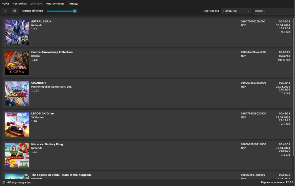Click title ID 010073901802​0000 of LEGO
The width and height of the screenshot is (295, 186).
[254, 114]
